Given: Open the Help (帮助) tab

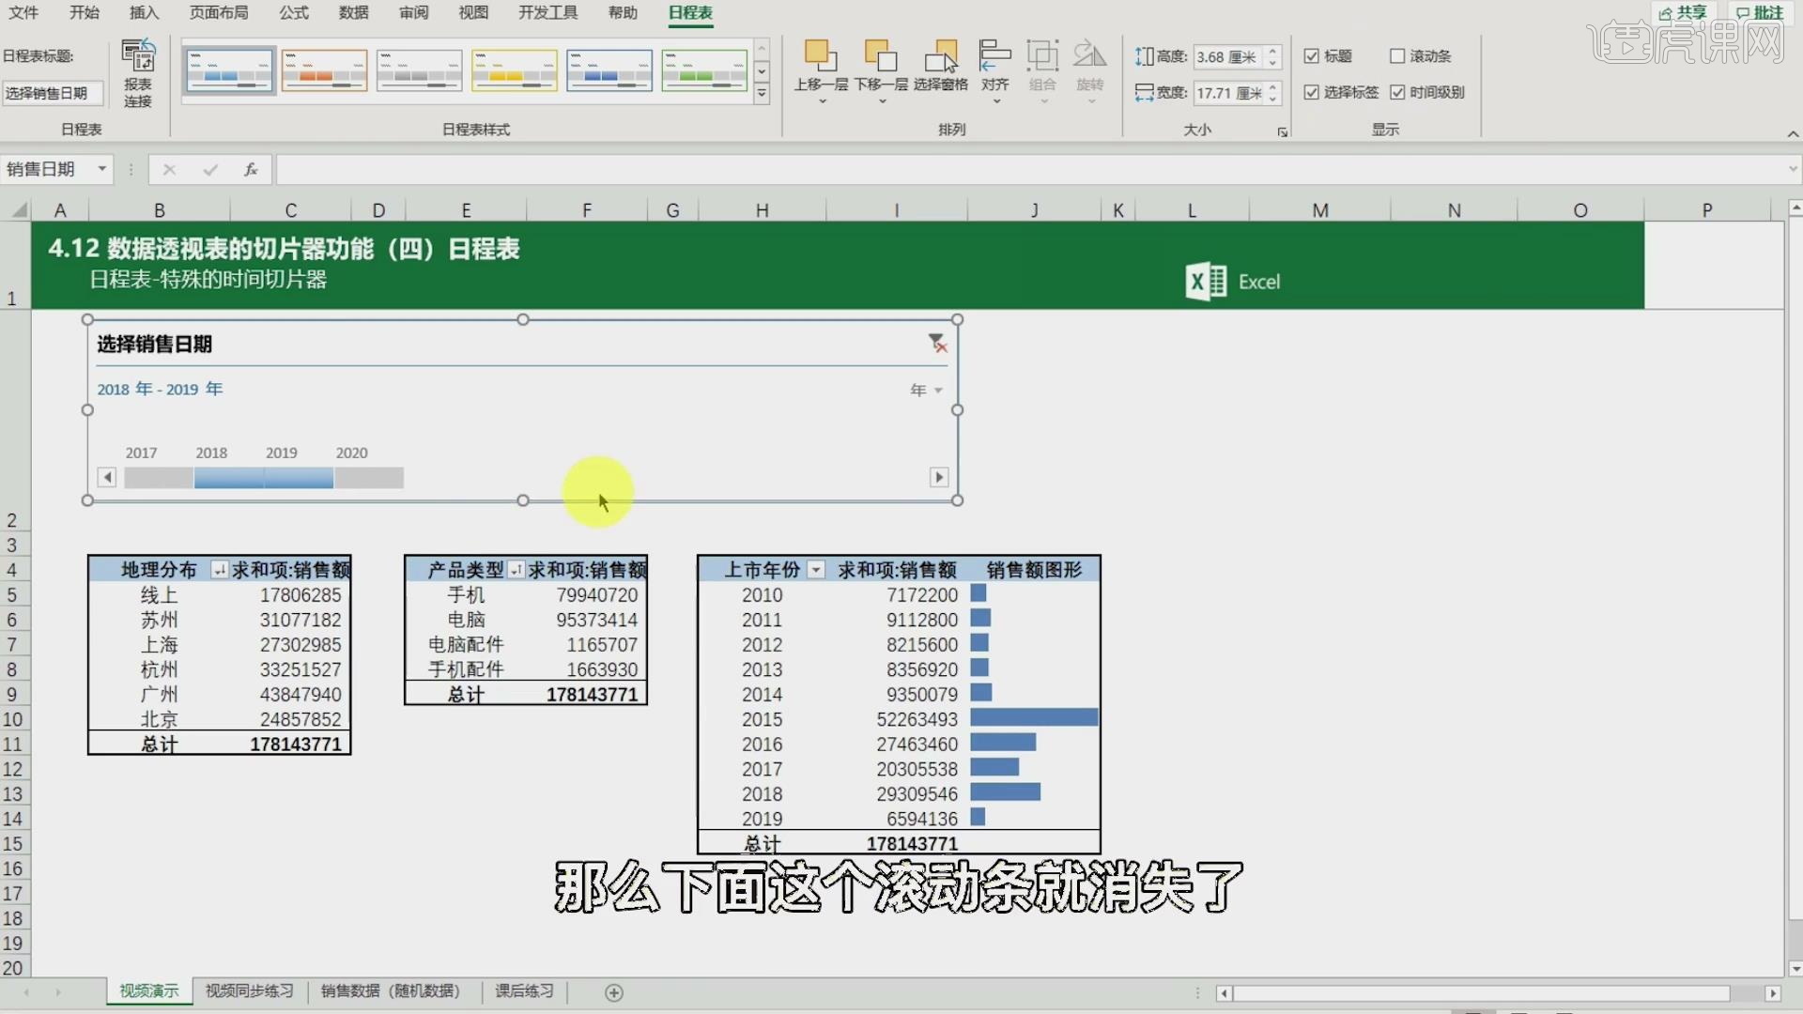Looking at the screenshot, I should 623,12.
